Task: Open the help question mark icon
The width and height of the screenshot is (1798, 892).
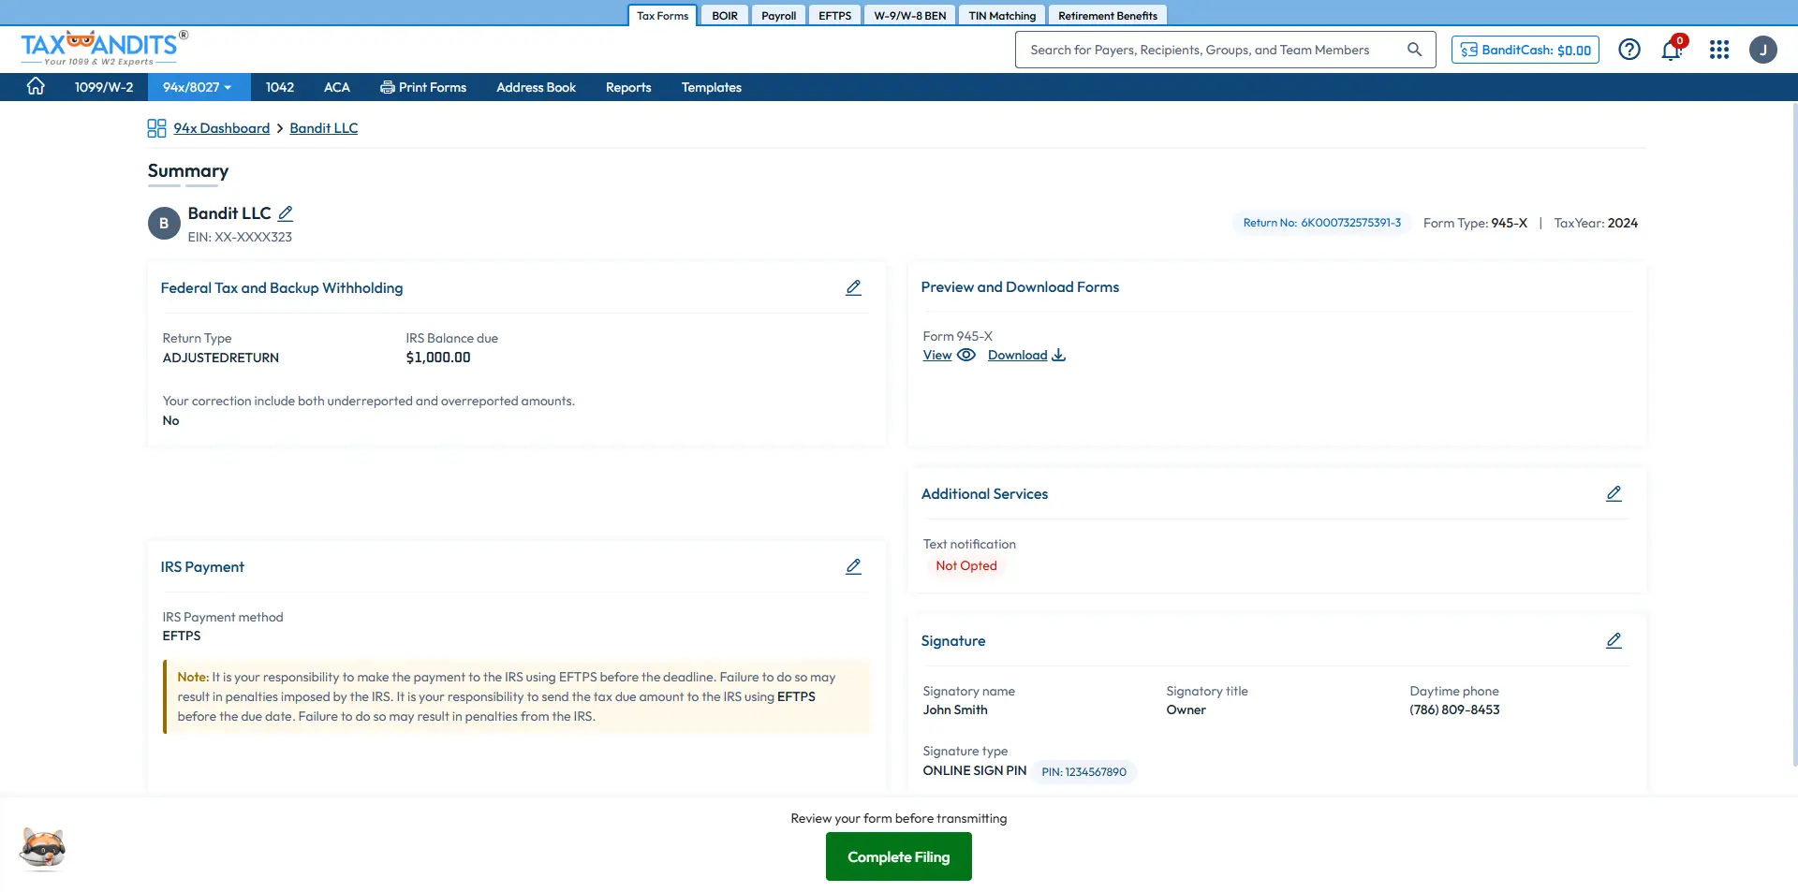Action: [x=1629, y=50]
